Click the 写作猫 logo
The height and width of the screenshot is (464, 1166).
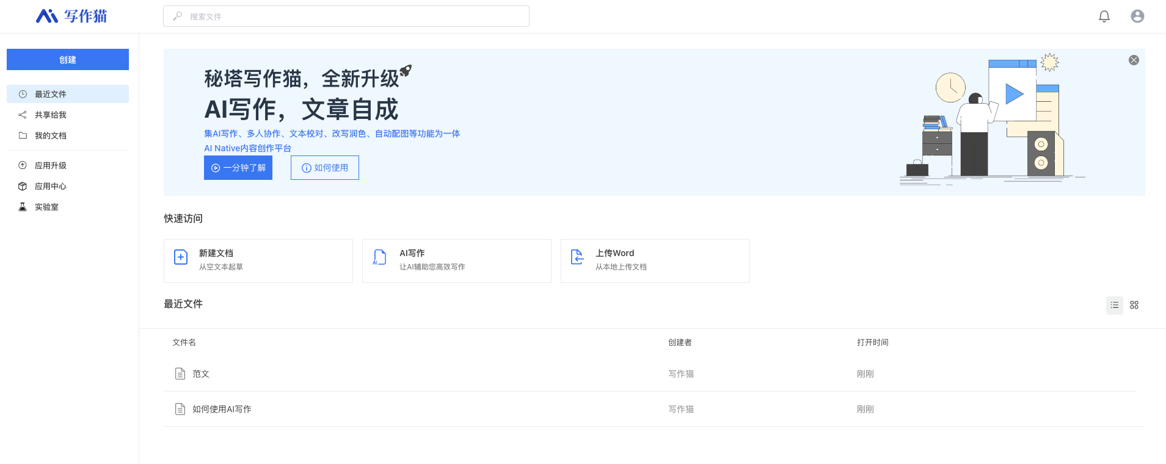71,16
